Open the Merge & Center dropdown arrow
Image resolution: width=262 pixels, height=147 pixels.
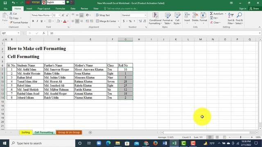click(118, 21)
